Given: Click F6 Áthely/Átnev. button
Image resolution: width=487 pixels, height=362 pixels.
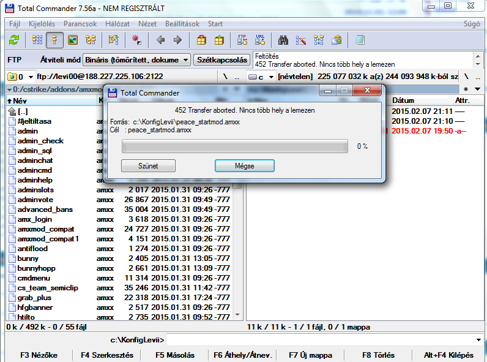Looking at the screenshot, I should (242, 355).
